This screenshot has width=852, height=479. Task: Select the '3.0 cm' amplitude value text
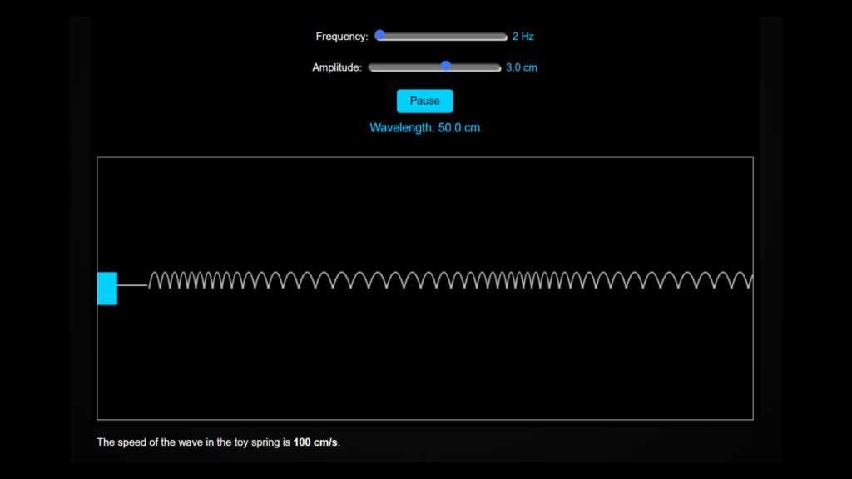click(521, 67)
